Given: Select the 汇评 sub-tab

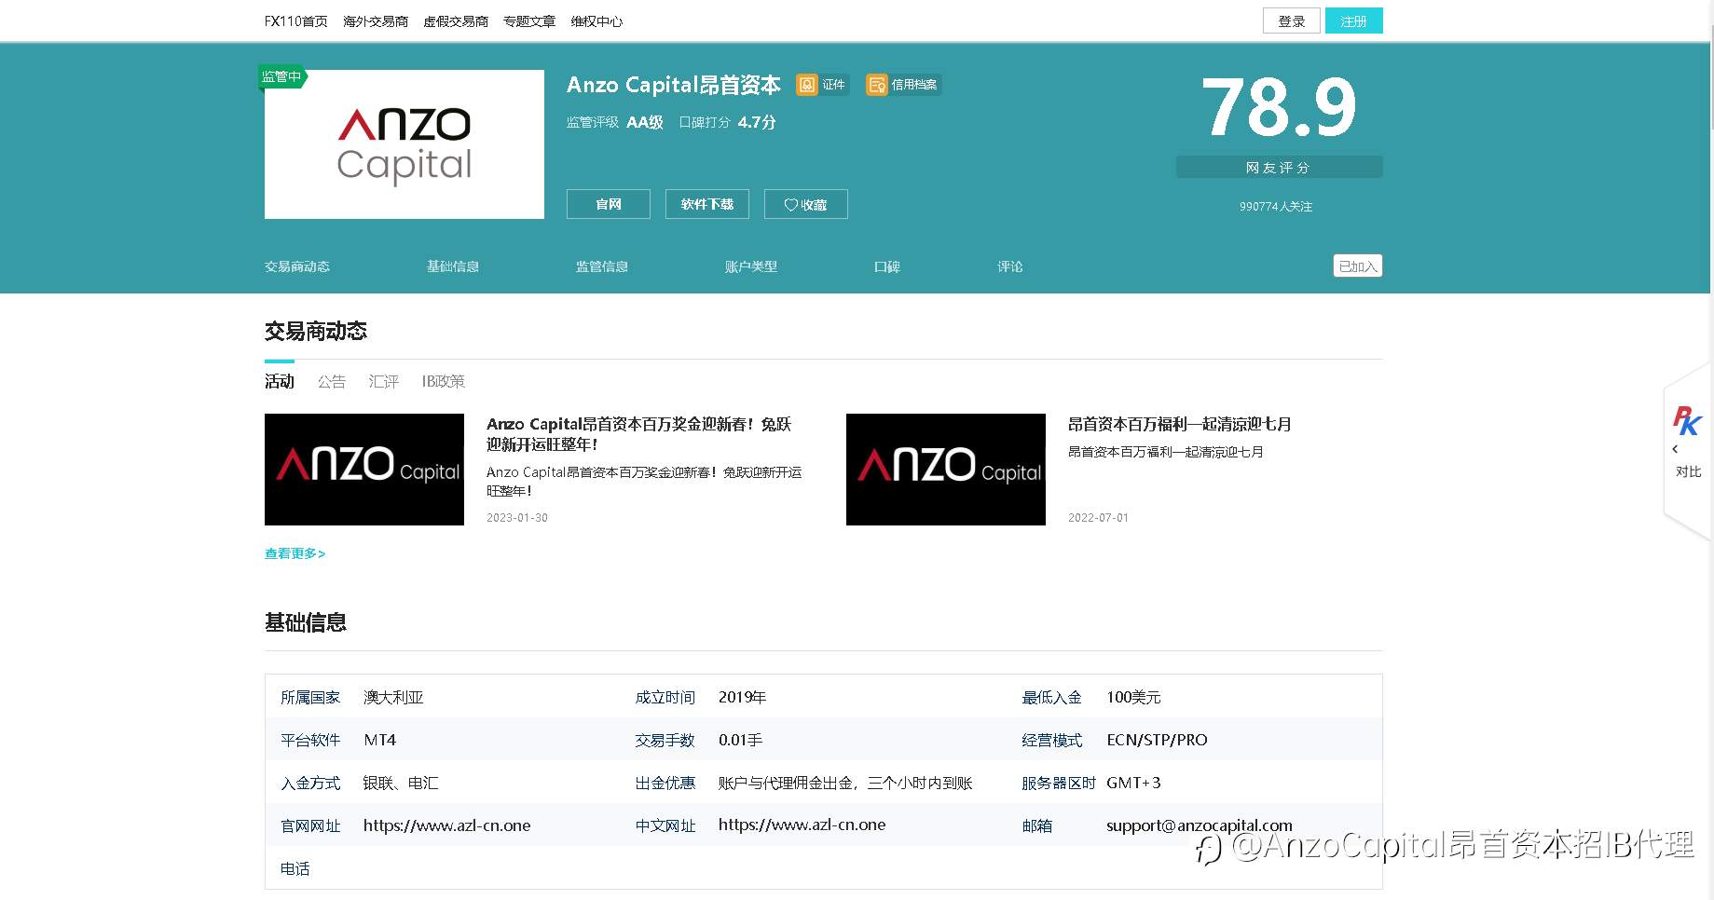Looking at the screenshot, I should click(383, 381).
